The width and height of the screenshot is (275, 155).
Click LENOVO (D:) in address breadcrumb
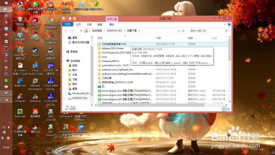point(114,31)
